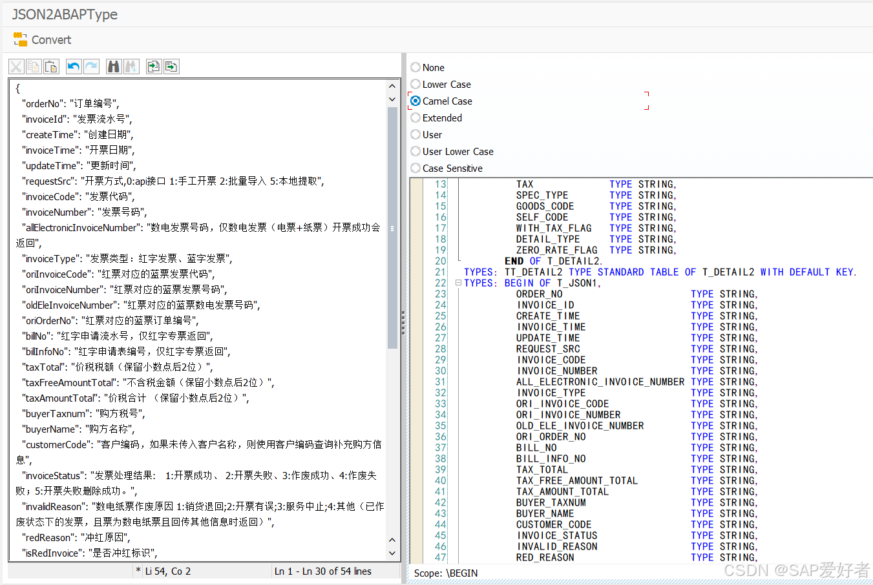Undo the last edit using the undo icon
The height and width of the screenshot is (585, 873).
[73, 67]
